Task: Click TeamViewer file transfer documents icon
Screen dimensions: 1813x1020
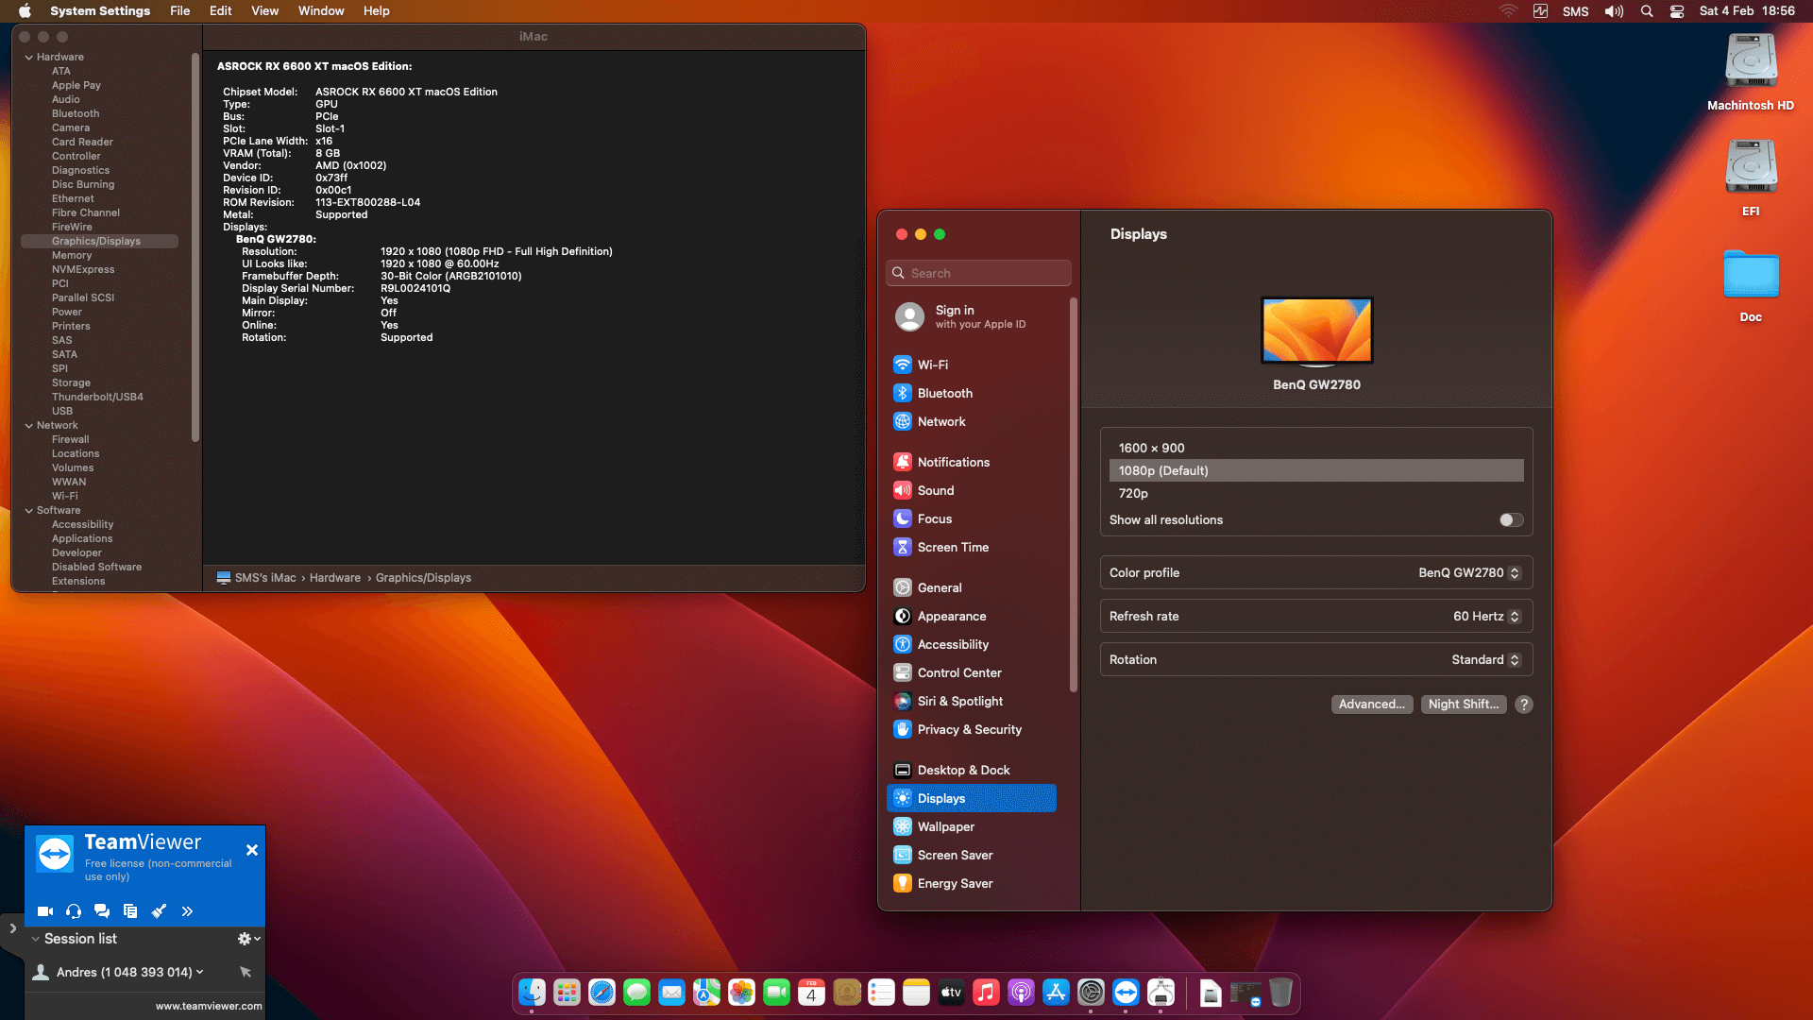Action: point(130,911)
